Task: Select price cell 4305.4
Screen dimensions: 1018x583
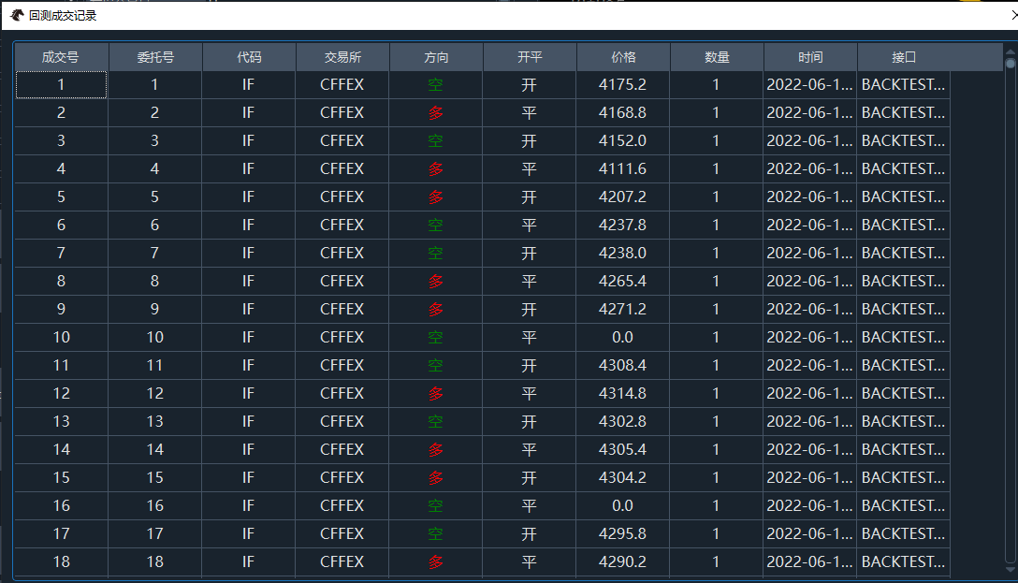Action: click(622, 449)
